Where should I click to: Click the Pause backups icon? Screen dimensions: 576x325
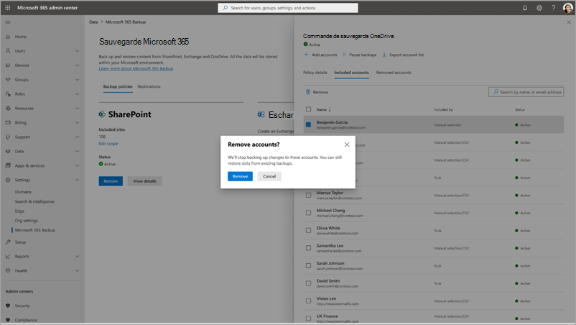point(344,55)
